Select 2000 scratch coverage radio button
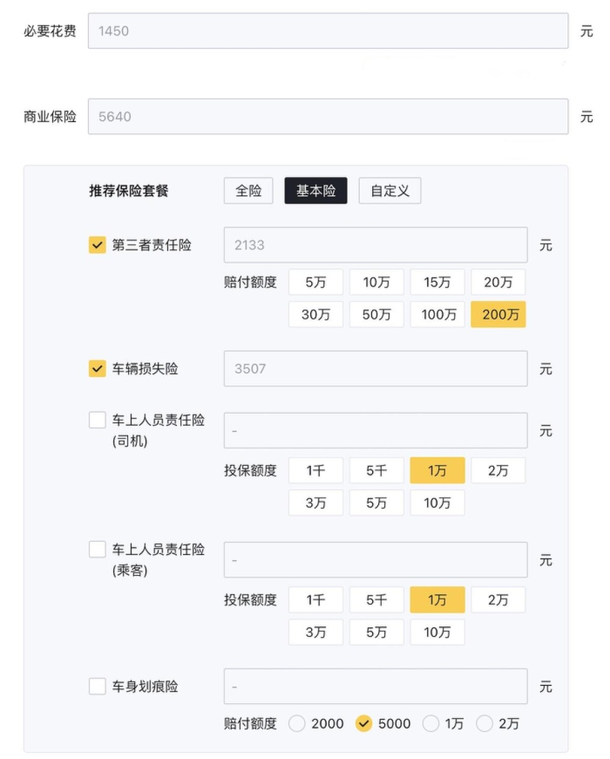610x759 pixels. pos(297,724)
